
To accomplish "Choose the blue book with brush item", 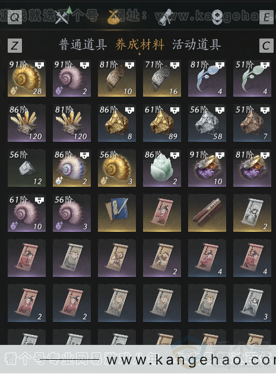I will click(x=117, y=213).
